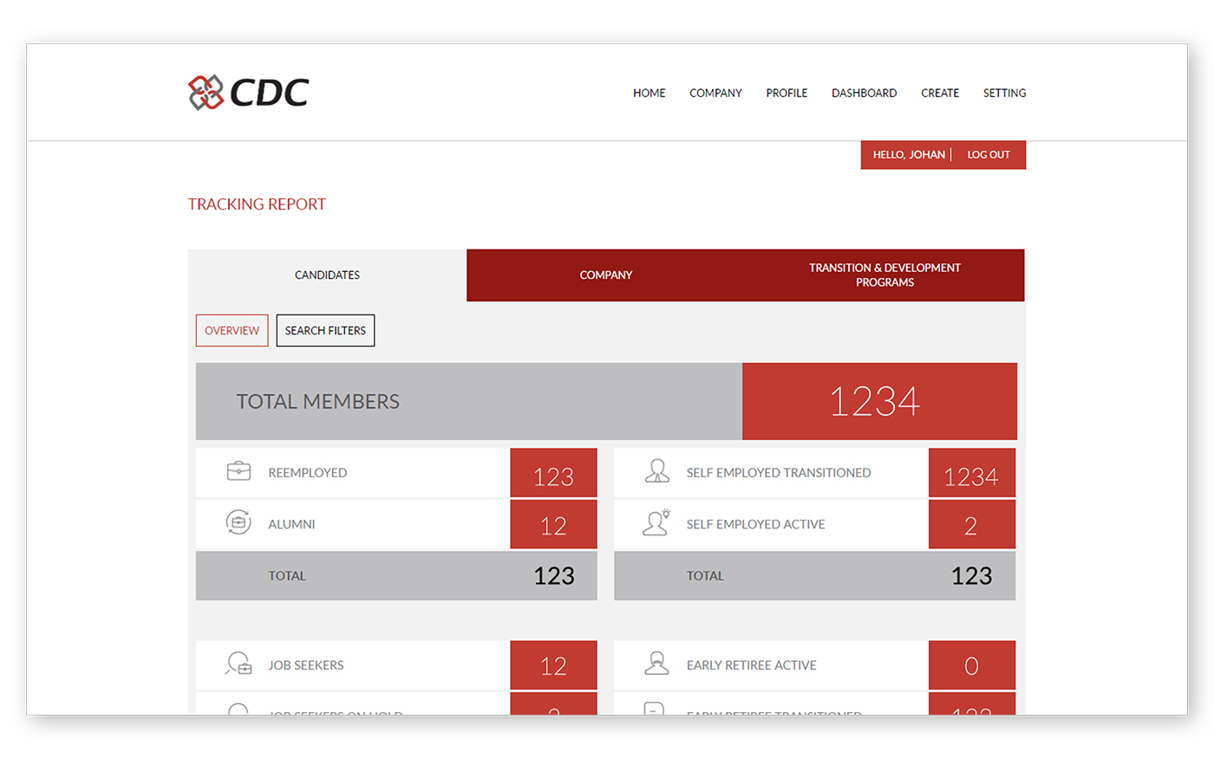This screenshot has width=1214, height=758.
Task: Log out of the account
Action: 989,155
